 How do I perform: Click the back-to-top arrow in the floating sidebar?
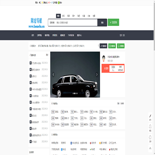(x=150, y=148)
